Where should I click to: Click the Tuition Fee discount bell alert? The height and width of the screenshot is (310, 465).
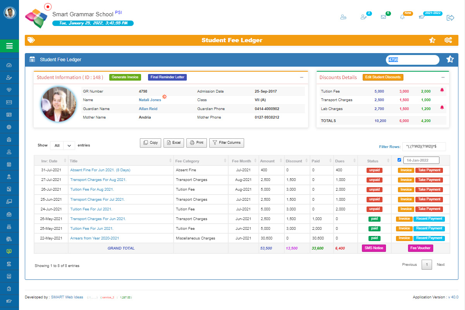(x=442, y=90)
